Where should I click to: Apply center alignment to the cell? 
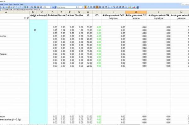pyautogui.click(x=97, y=7)
